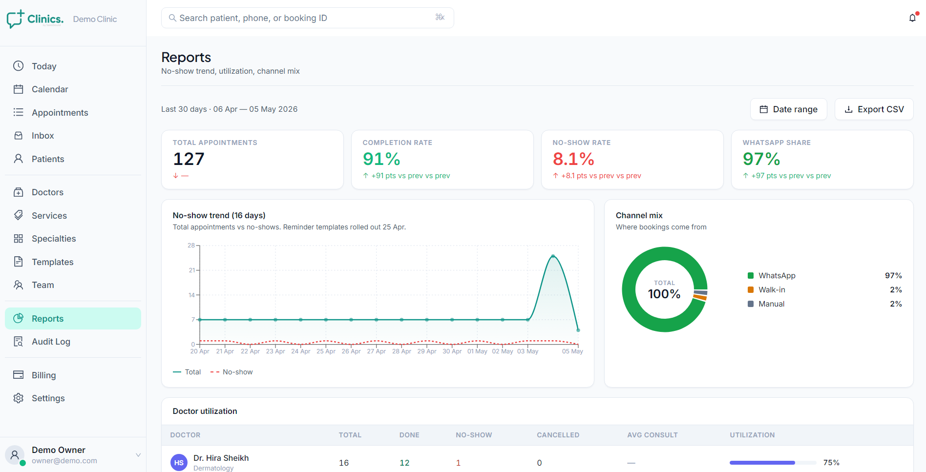
Task: Select the Doctors medical bag icon
Action: (x=19, y=192)
